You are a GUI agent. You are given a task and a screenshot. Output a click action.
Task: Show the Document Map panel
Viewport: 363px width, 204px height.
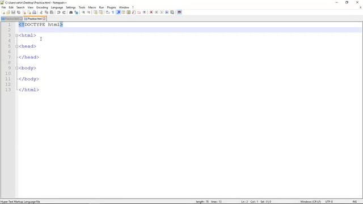(129, 12)
